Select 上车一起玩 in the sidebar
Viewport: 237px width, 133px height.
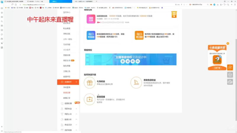pos(68,39)
